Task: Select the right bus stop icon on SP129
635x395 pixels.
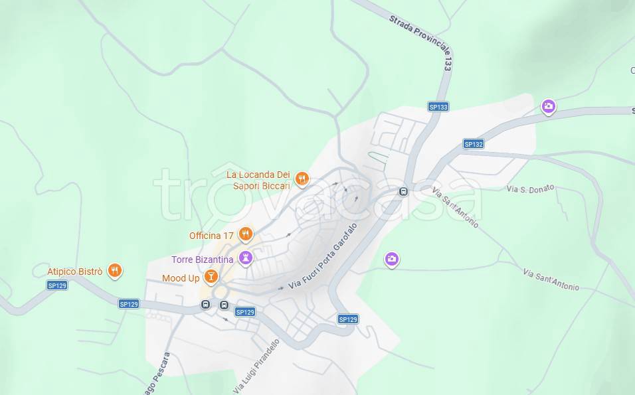Action: pos(224,305)
